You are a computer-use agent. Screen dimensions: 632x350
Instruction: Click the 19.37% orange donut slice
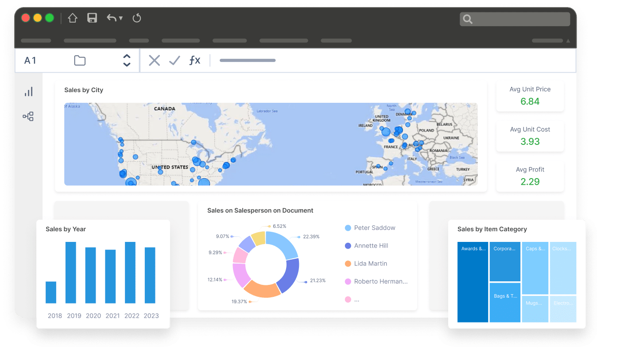click(262, 289)
